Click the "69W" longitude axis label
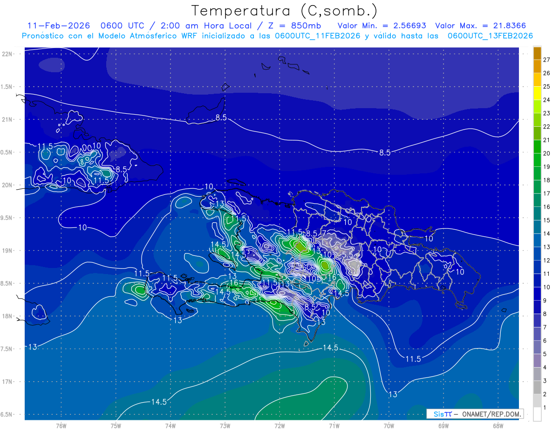 point(443,425)
